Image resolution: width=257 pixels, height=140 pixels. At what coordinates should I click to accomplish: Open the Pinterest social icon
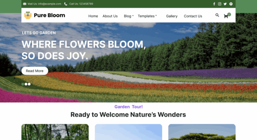click(231, 4)
